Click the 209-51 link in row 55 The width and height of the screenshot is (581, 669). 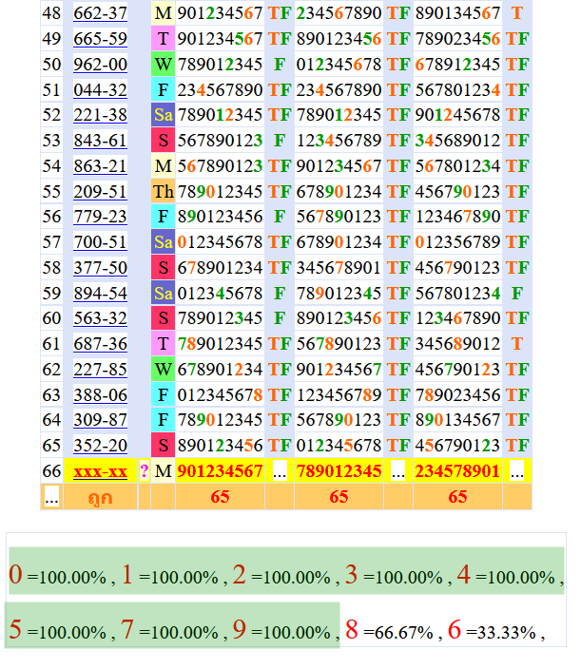point(100,191)
